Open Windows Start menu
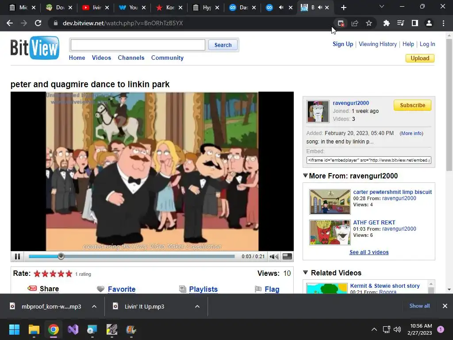The width and height of the screenshot is (453, 340). click(14, 329)
